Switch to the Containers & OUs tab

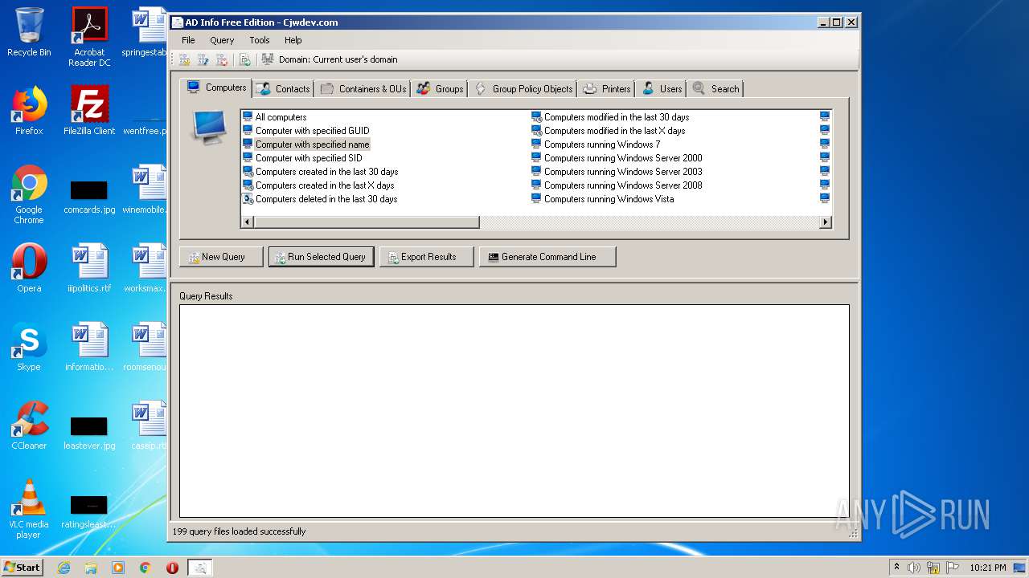[x=363, y=89]
